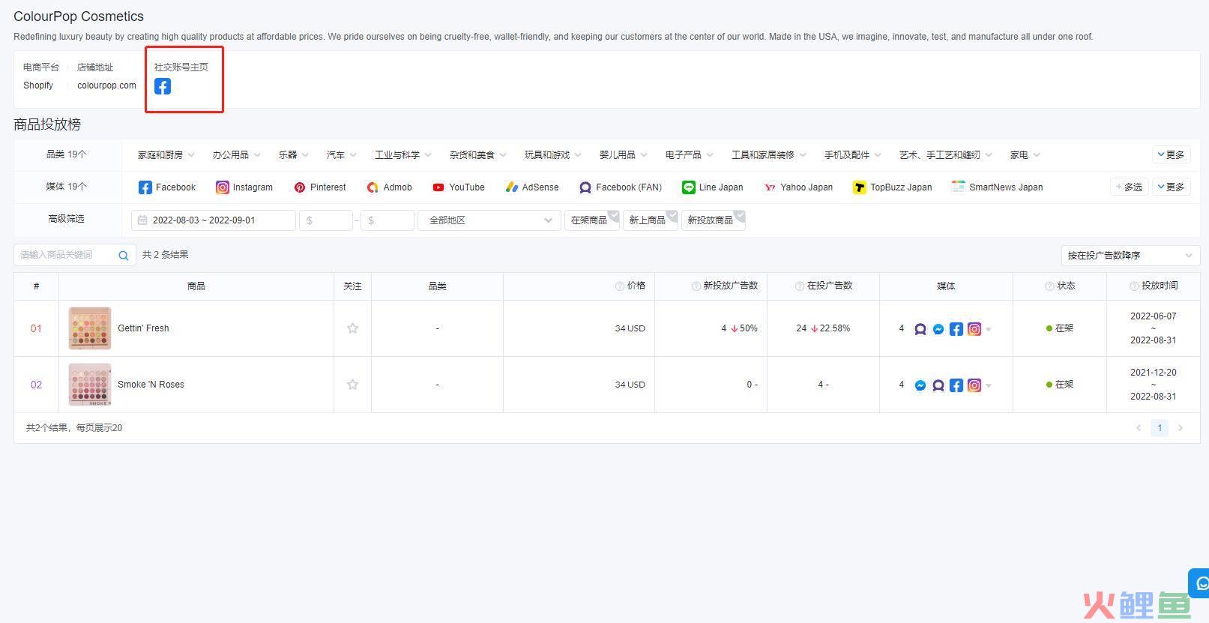
Task: Expand the 手机及配件 category dropdown
Action: coord(853,155)
